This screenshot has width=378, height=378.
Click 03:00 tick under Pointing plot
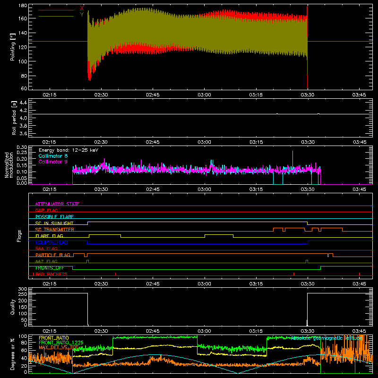click(204, 95)
